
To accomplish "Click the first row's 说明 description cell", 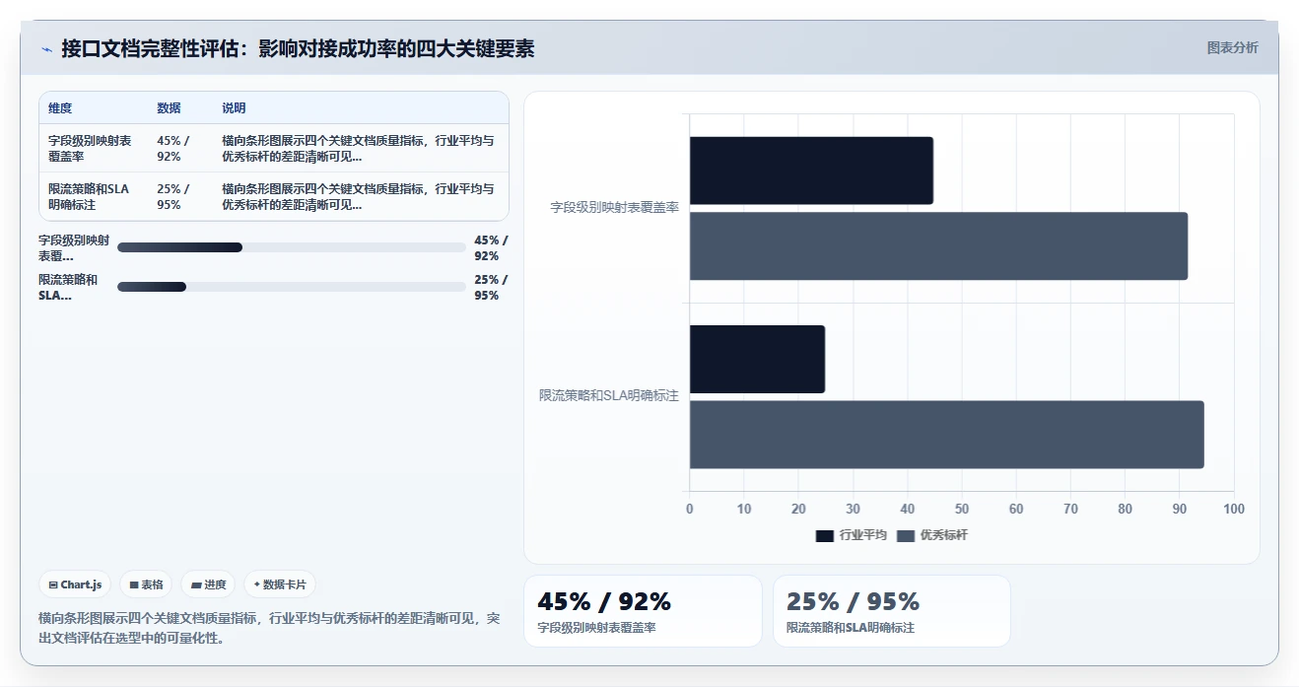I will [x=359, y=148].
